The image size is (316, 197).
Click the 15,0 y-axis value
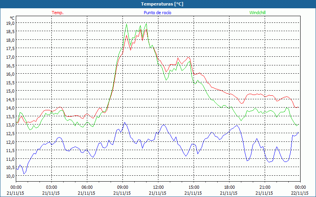pyautogui.click(x=11, y=91)
